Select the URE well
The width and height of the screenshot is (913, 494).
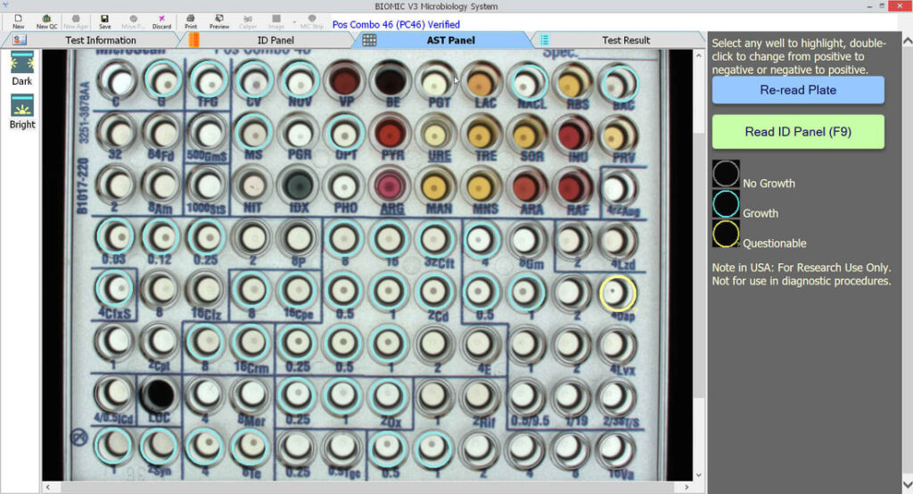tap(436, 134)
